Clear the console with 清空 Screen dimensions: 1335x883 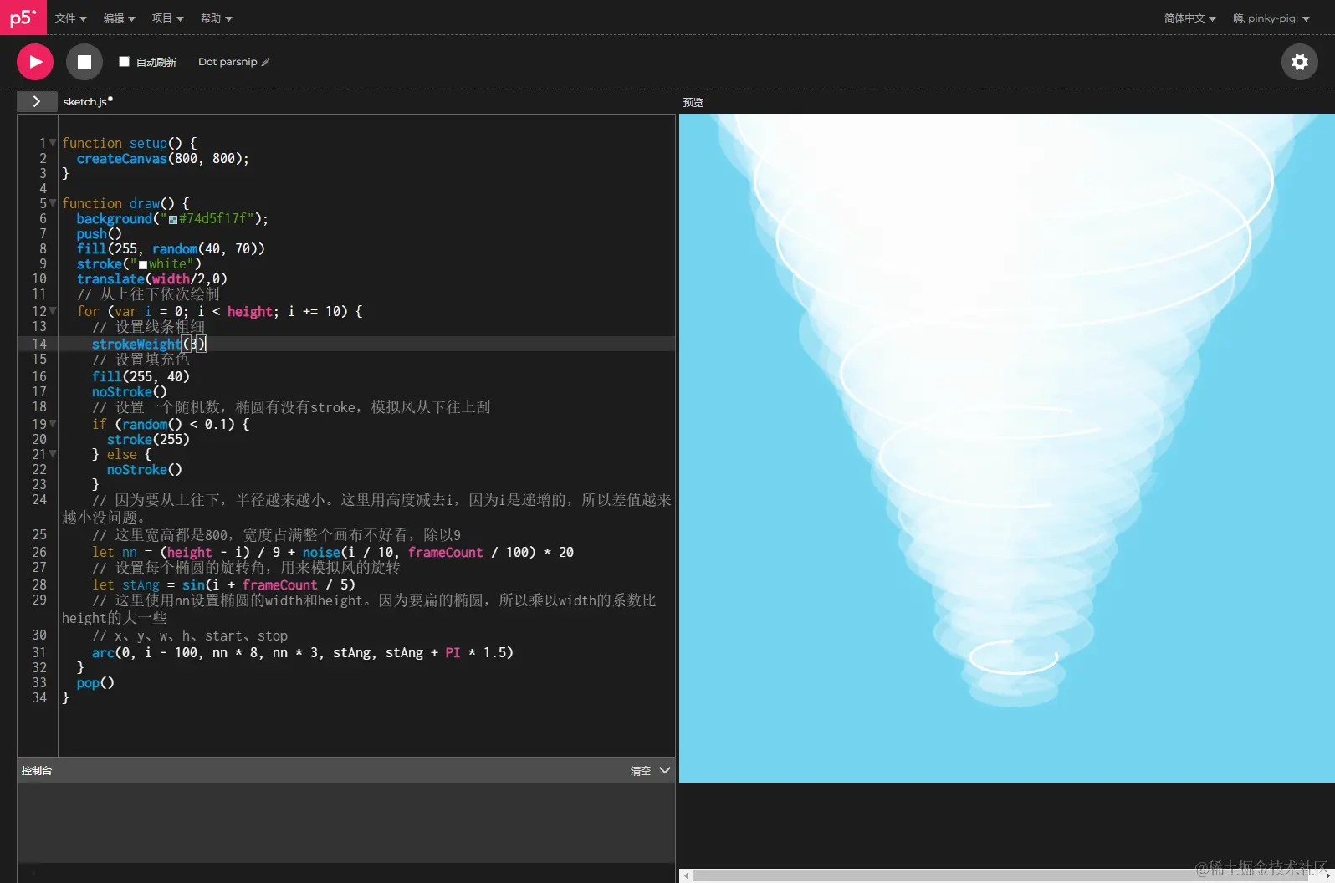(x=640, y=771)
